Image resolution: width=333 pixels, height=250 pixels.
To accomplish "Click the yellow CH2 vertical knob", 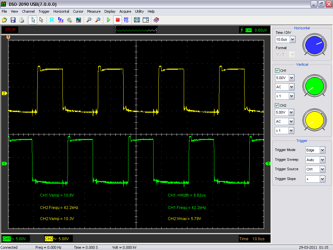I will (314, 120).
